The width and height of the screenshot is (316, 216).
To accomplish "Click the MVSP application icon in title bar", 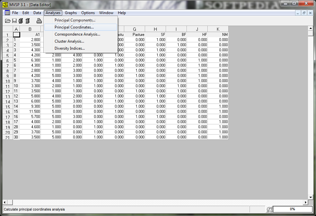I will click(5, 4).
